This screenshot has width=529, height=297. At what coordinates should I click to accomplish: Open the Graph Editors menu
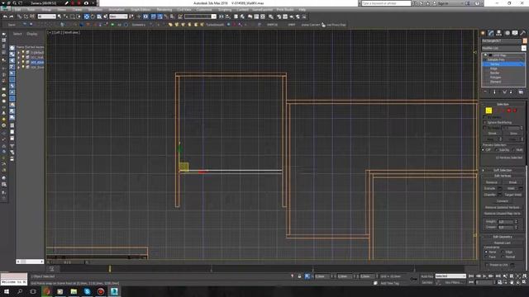[x=141, y=10]
